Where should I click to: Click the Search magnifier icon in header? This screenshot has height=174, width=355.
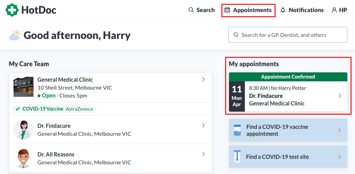[x=191, y=10]
